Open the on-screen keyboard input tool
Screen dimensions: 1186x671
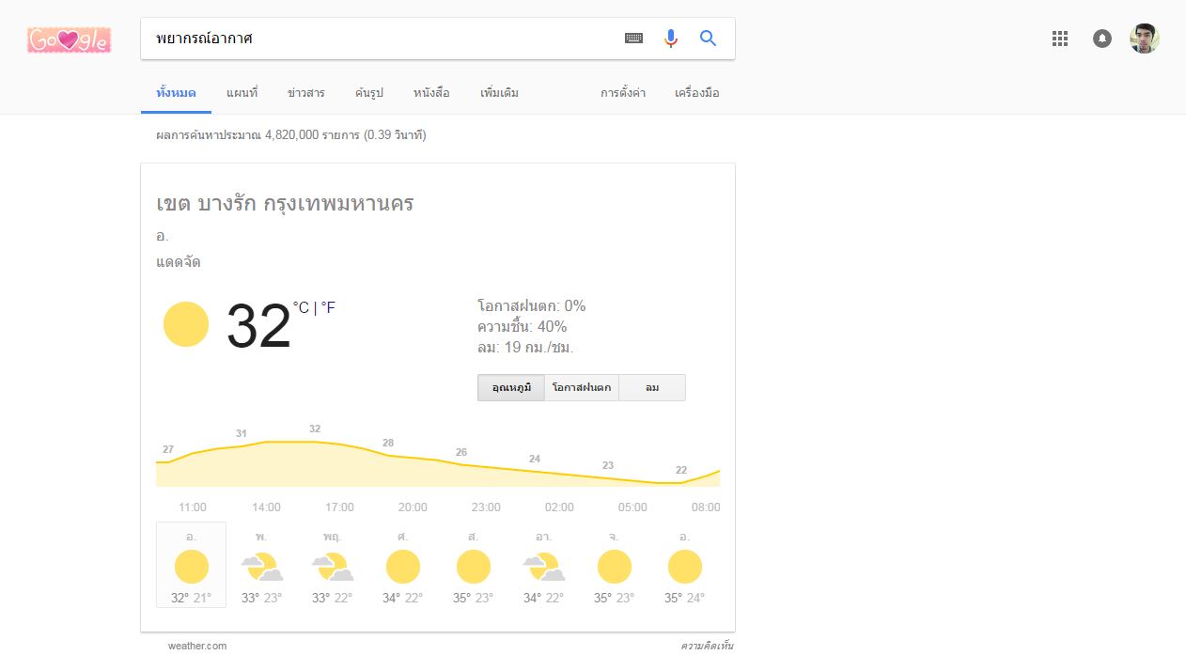[634, 39]
